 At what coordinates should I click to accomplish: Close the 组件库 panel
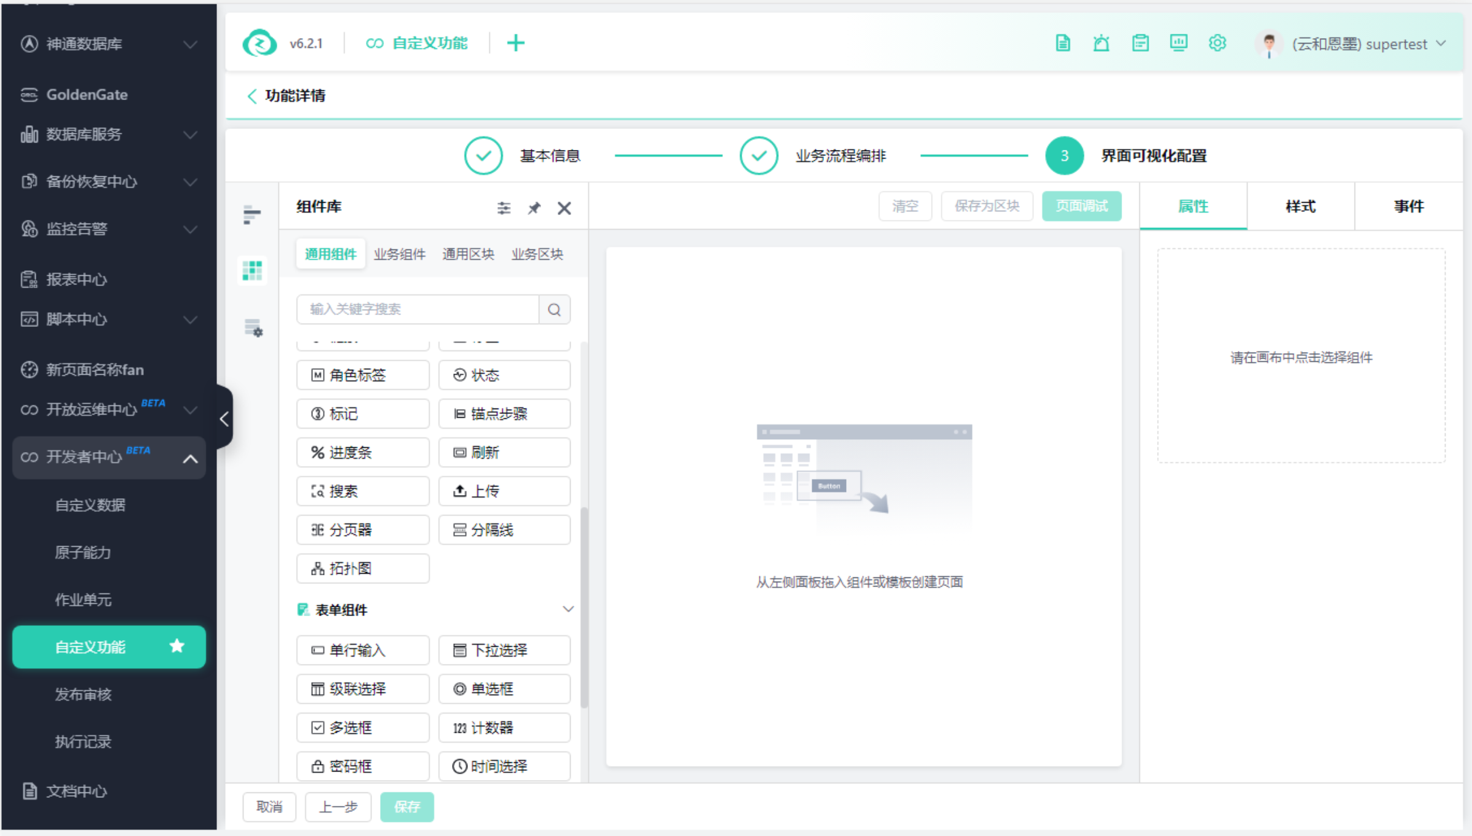click(564, 208)
